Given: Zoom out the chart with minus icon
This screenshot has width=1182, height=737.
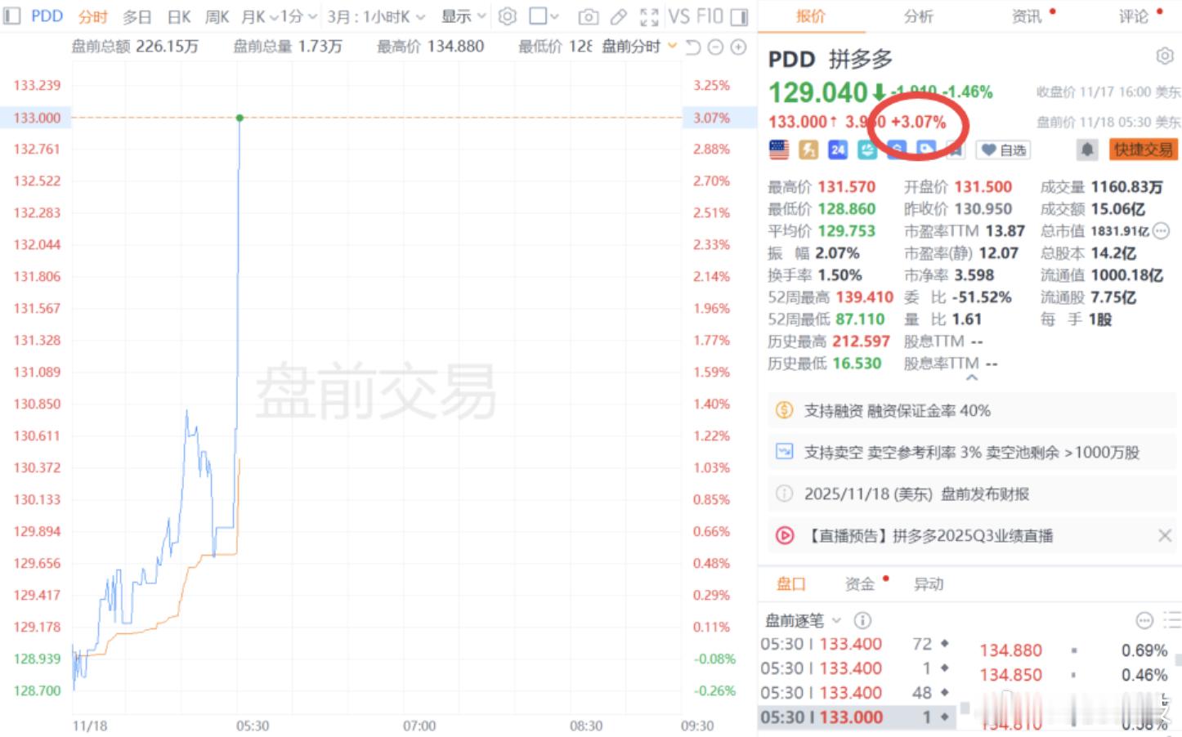Looking at the screenshot, I should click(x=715, y=47).
